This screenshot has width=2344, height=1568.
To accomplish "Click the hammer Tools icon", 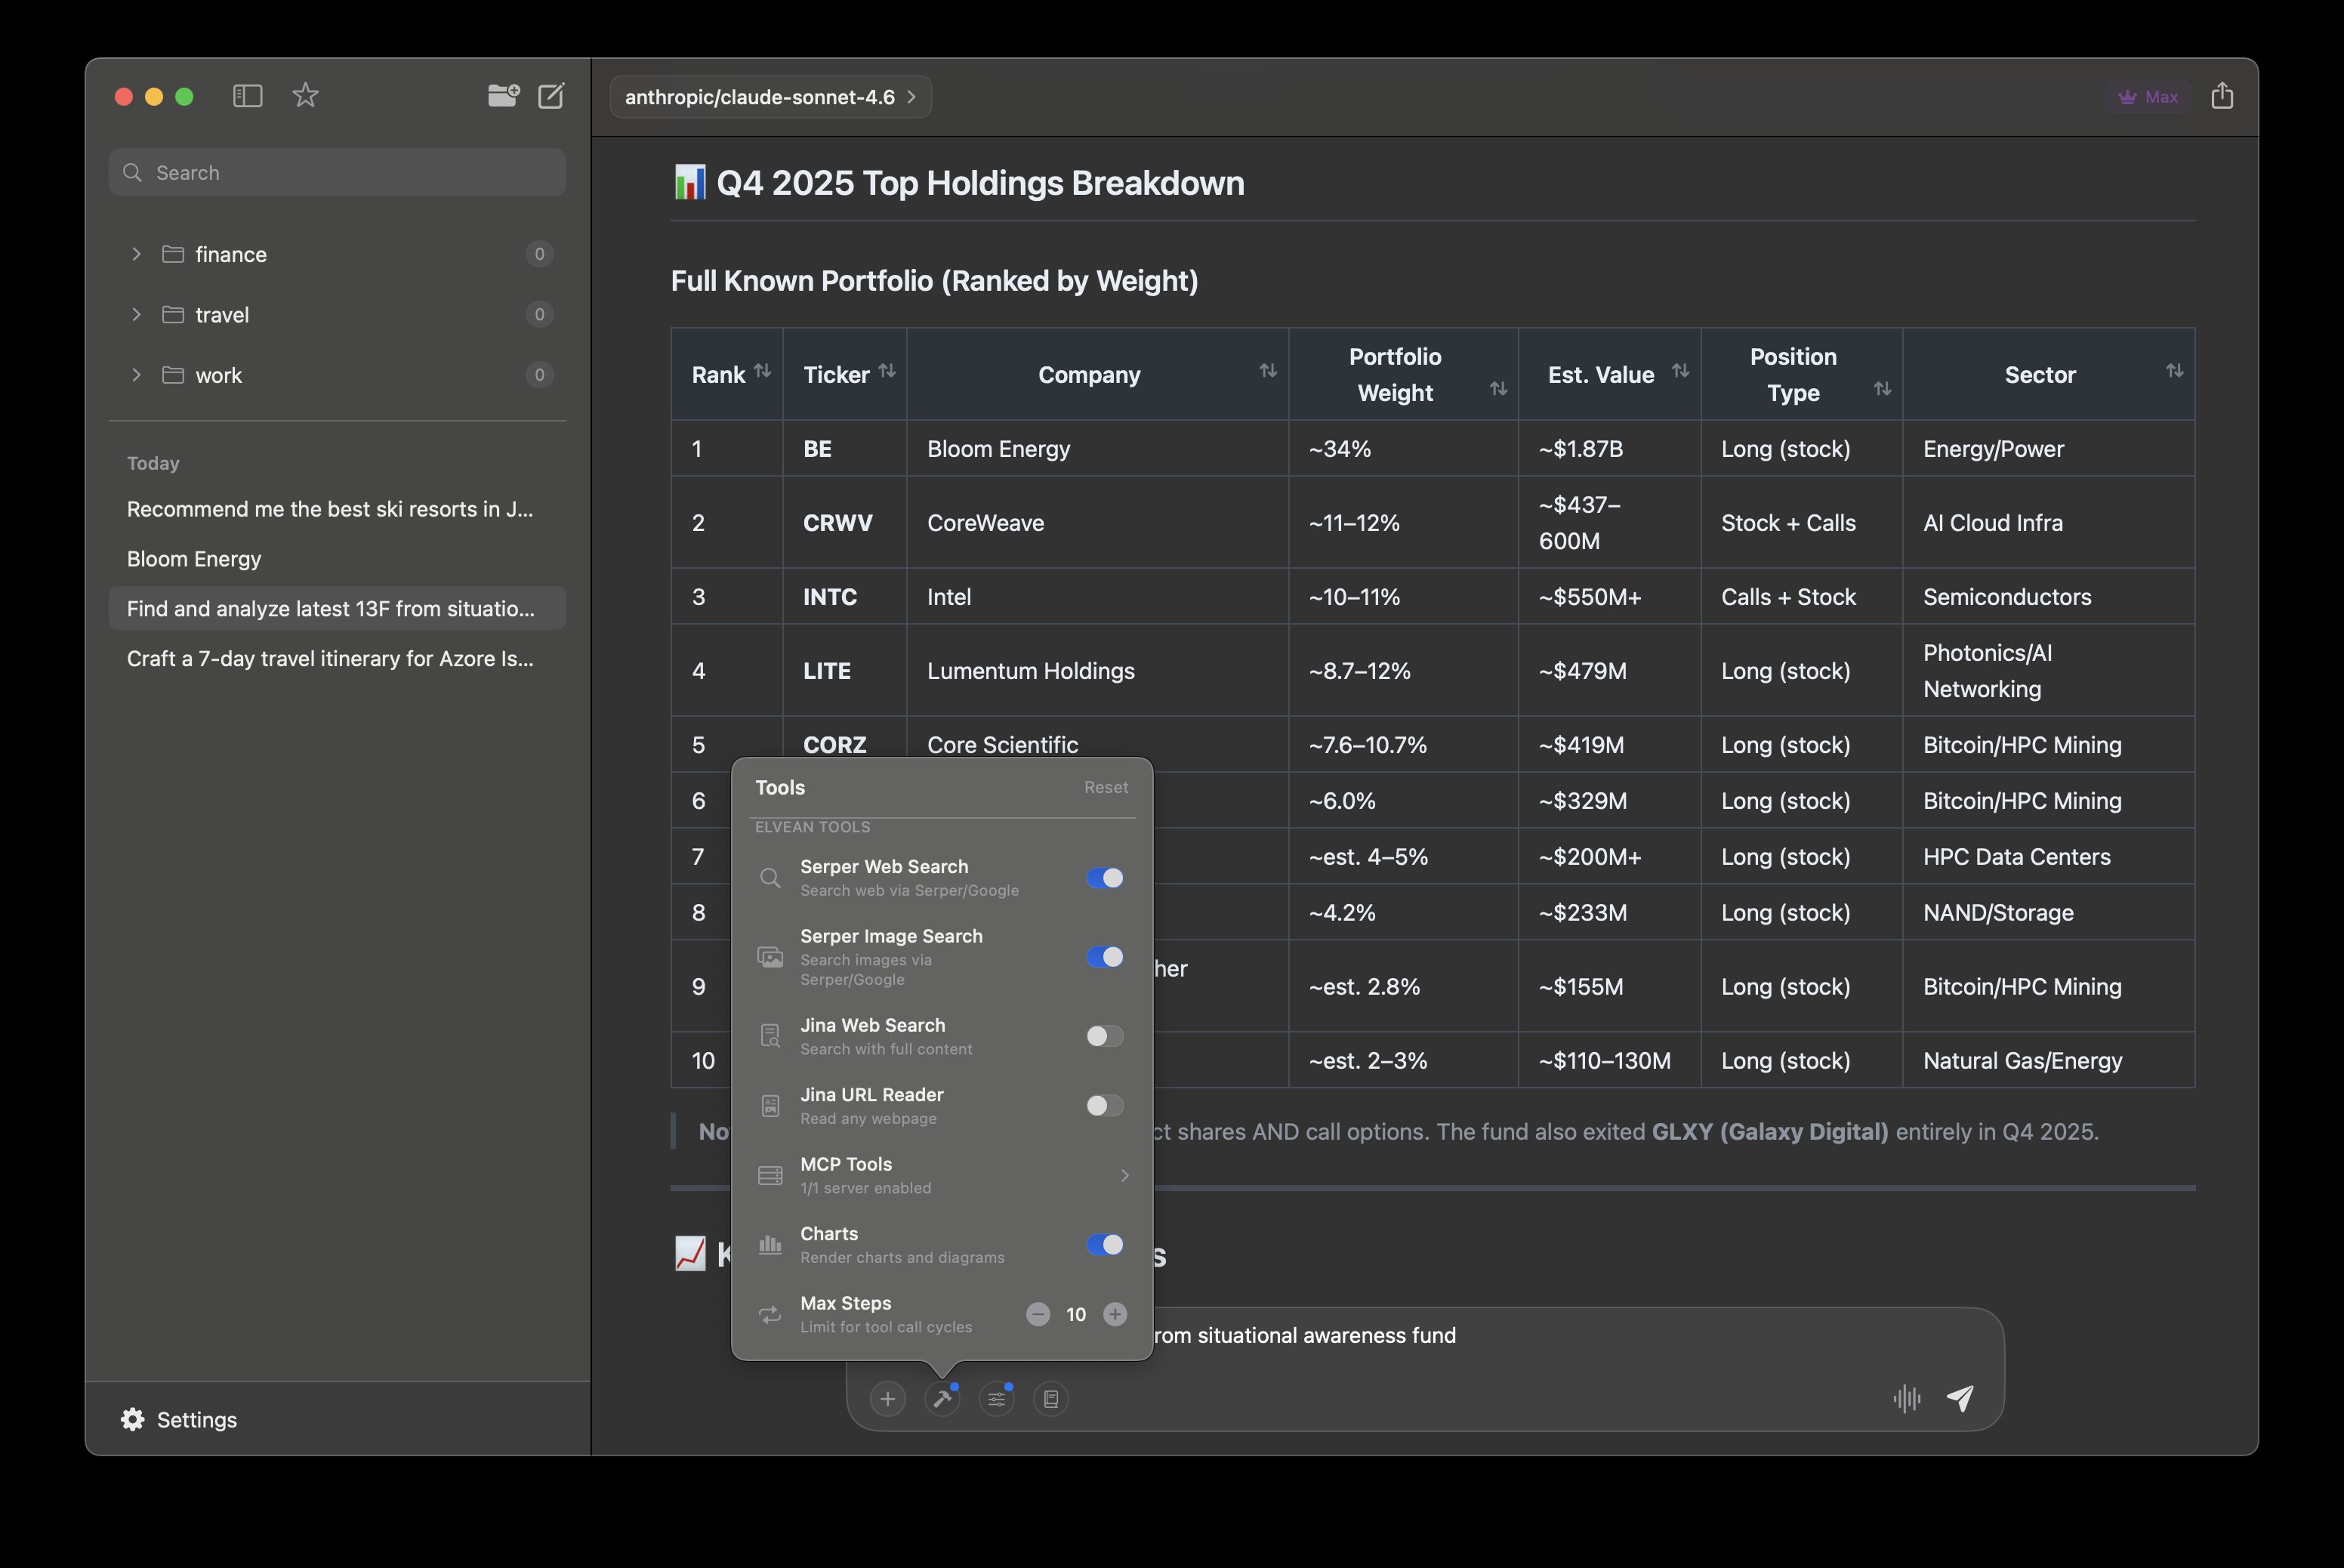I will (942, 1399).
